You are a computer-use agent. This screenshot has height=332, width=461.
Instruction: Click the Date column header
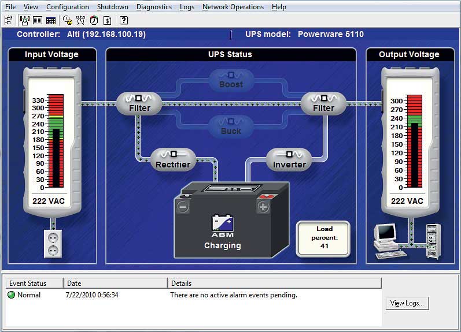click(x=115, y=283)
